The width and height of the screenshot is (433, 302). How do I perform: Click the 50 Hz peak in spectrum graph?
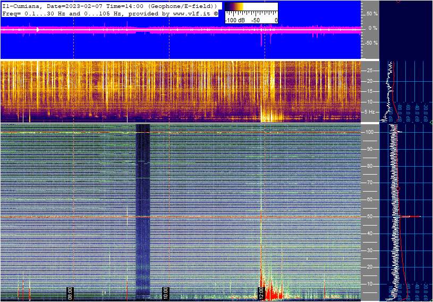(x=410, y=217)
